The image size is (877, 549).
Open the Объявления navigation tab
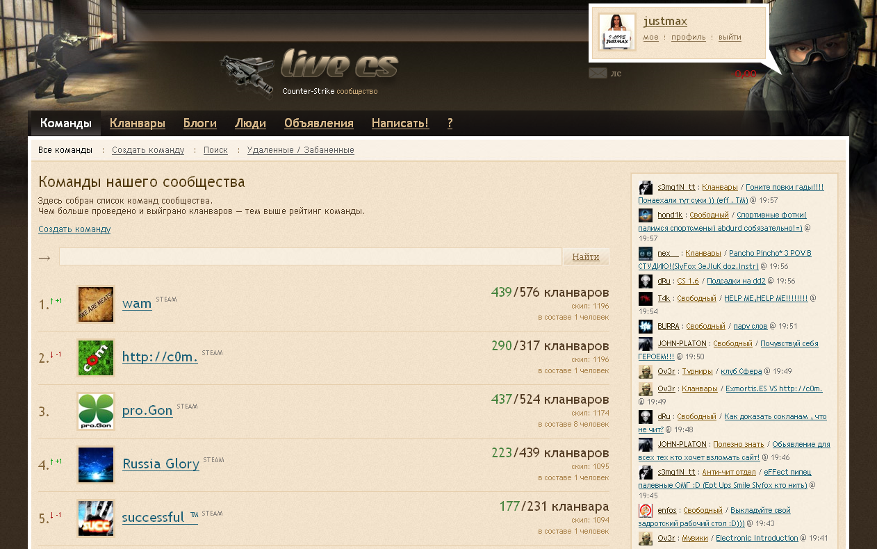(319, 124)
